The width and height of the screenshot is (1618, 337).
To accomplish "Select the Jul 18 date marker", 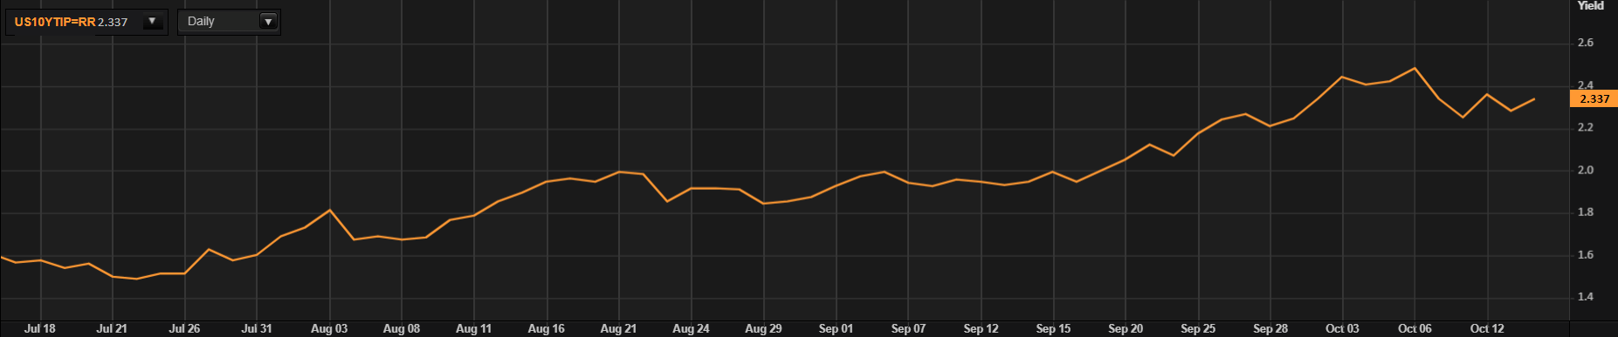I will coord(40,328).
